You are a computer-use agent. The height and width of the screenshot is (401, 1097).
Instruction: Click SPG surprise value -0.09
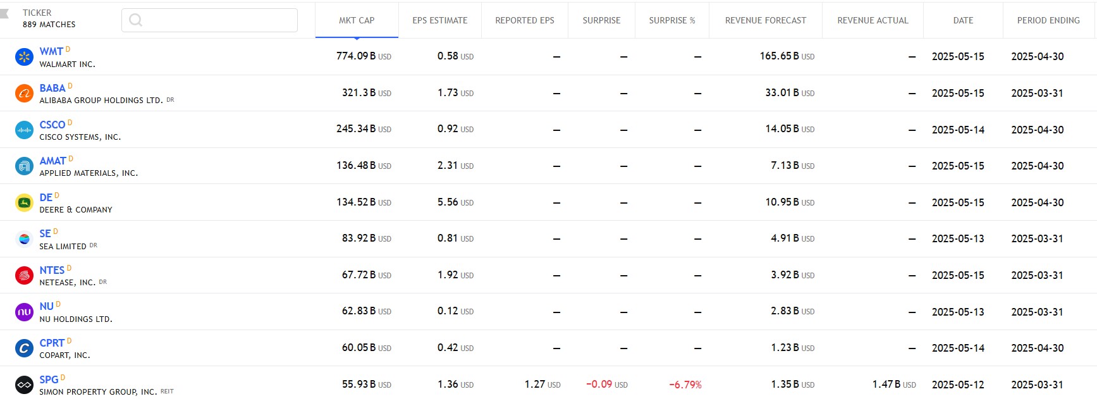[607, 385]
